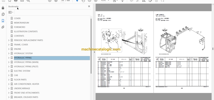This screenshot has height=100, width=214.
Task: Go to previous page with up-arrow icon
Action: pyautogui.click(x=50, y=1)
